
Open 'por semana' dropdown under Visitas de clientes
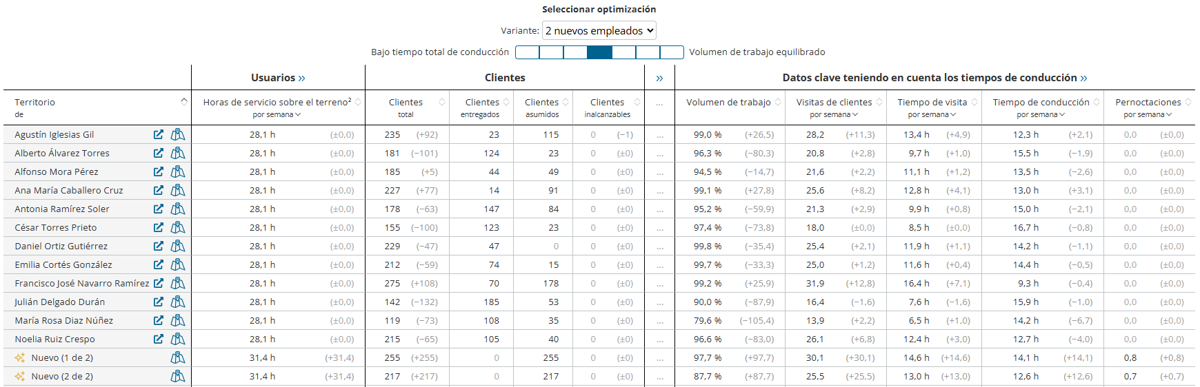coord(834,114)
